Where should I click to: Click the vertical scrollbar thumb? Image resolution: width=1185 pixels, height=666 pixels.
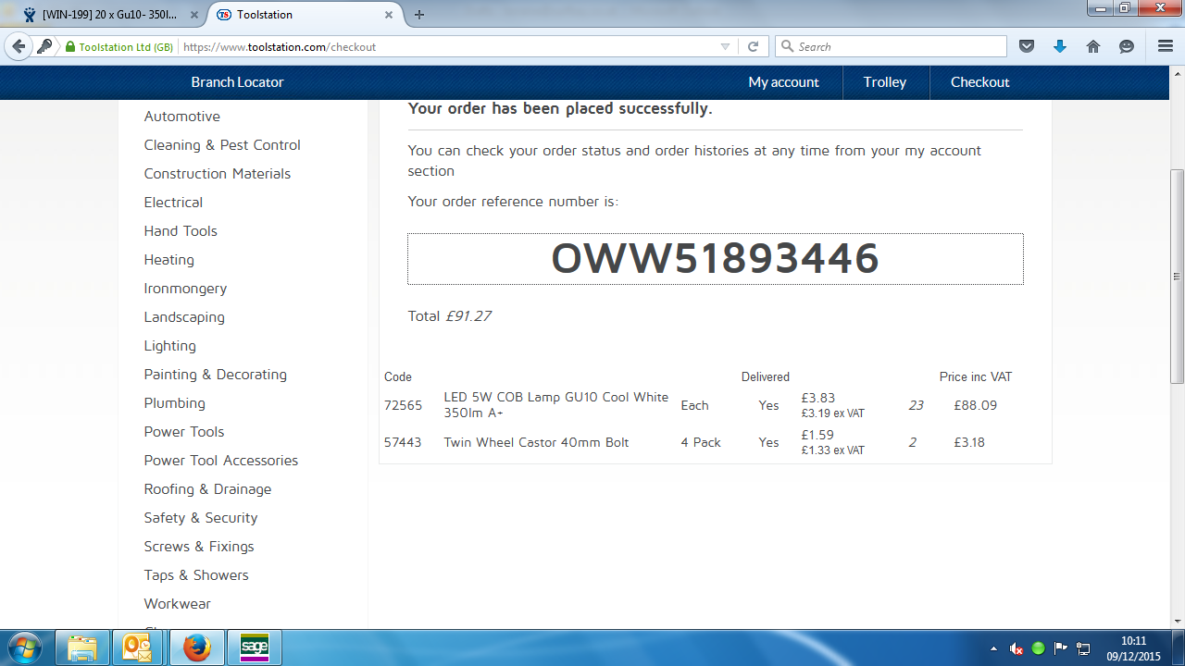[x=1177, y=276]
